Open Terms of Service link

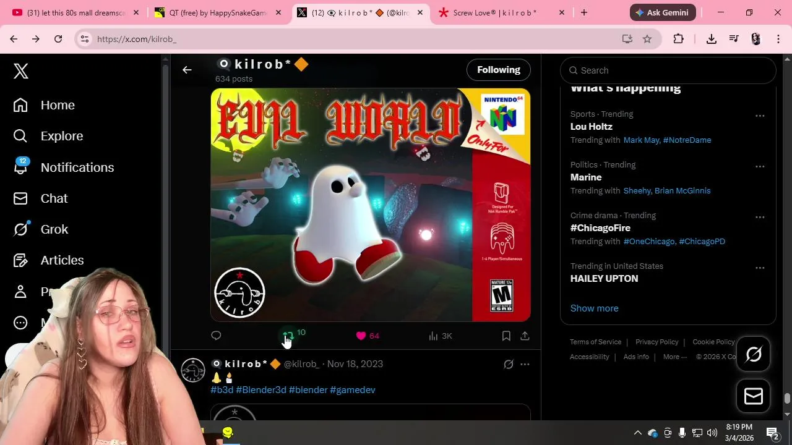(x=595, y=342)
